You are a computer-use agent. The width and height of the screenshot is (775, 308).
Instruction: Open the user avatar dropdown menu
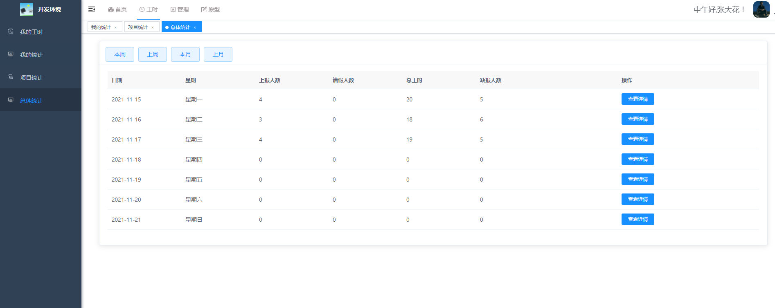[761, 9]
